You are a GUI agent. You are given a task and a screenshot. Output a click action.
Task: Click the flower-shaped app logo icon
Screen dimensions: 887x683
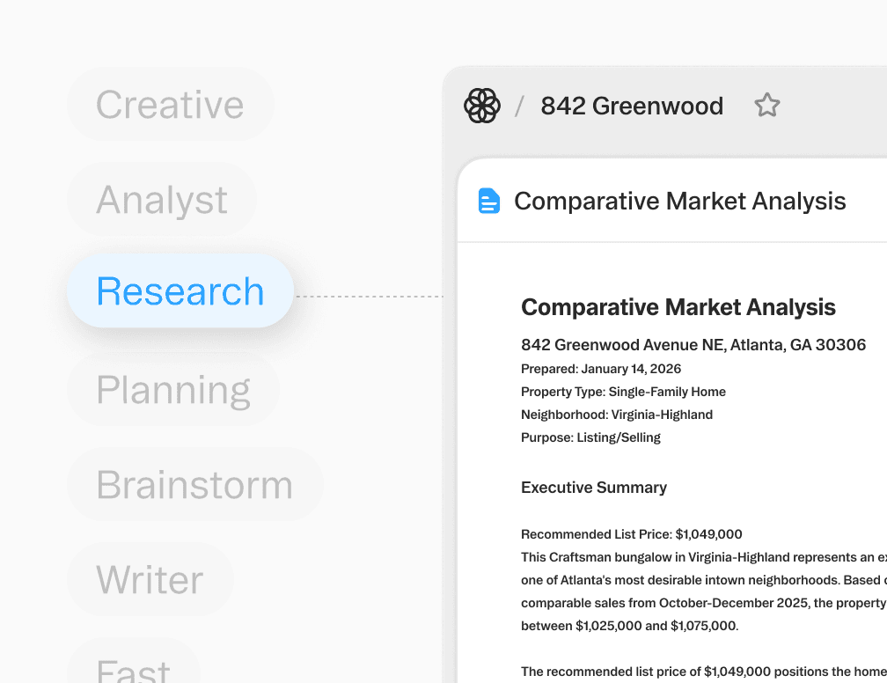tap(482, 106)
